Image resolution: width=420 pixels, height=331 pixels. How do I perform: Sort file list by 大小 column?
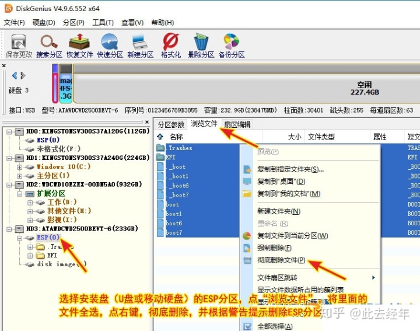point(295,137)
